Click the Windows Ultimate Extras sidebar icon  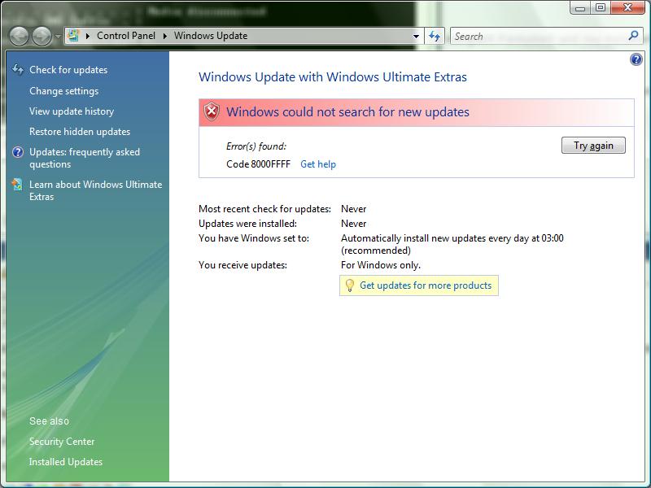[17, 185]
